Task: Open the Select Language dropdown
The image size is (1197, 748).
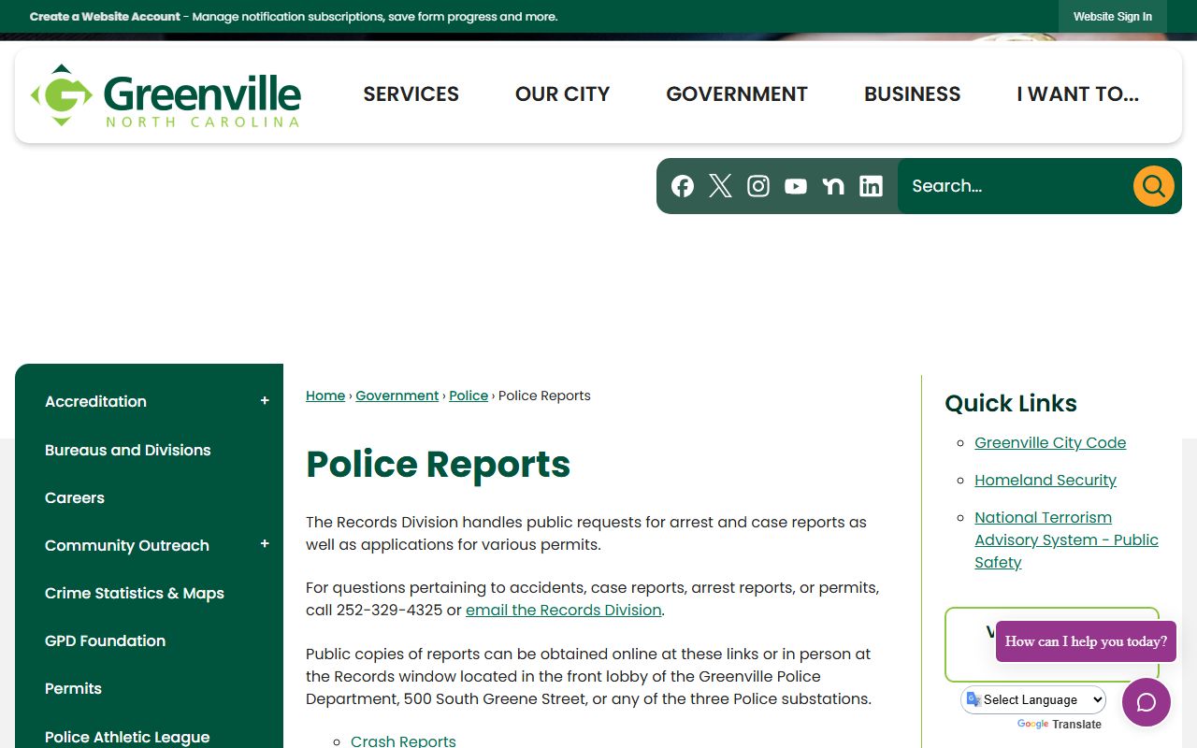Action: coord(1033,699)
